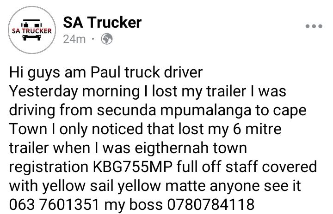
Task: Click the globe public audience icon
Action: 107,39
